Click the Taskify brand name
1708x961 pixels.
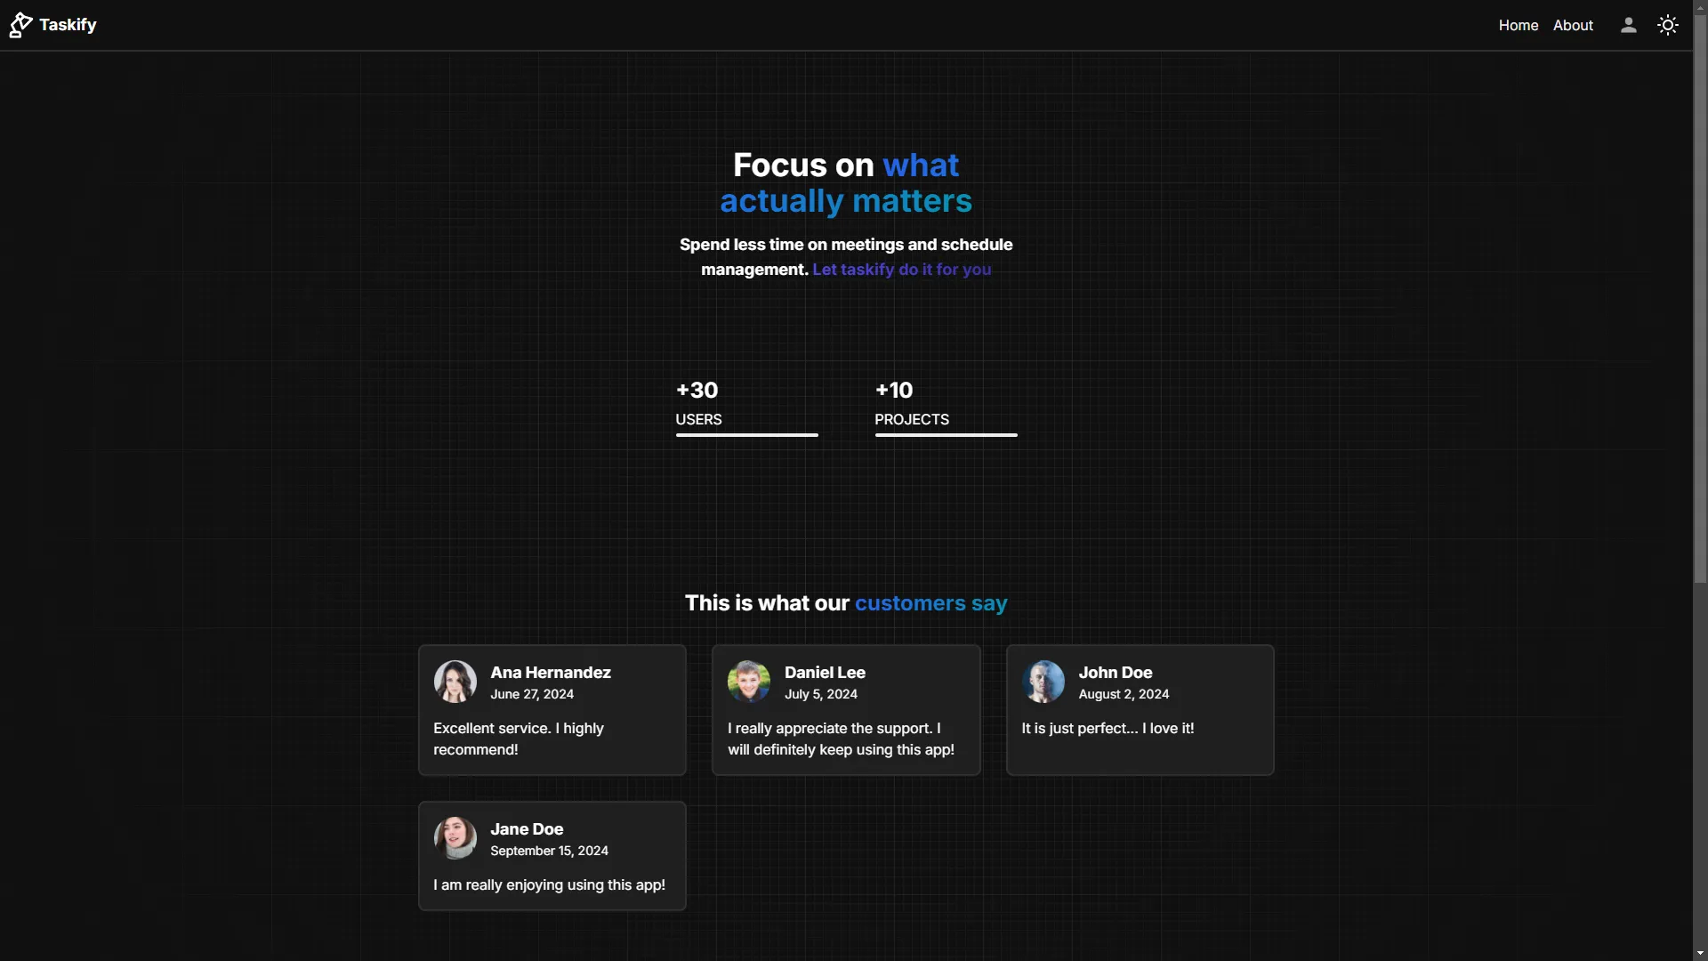pos(68,25)
